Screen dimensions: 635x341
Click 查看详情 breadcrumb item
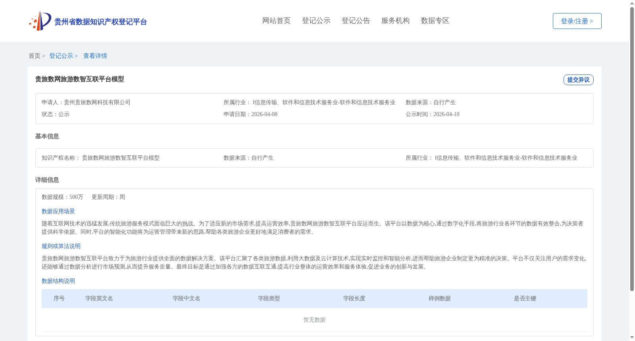point(95,56)
